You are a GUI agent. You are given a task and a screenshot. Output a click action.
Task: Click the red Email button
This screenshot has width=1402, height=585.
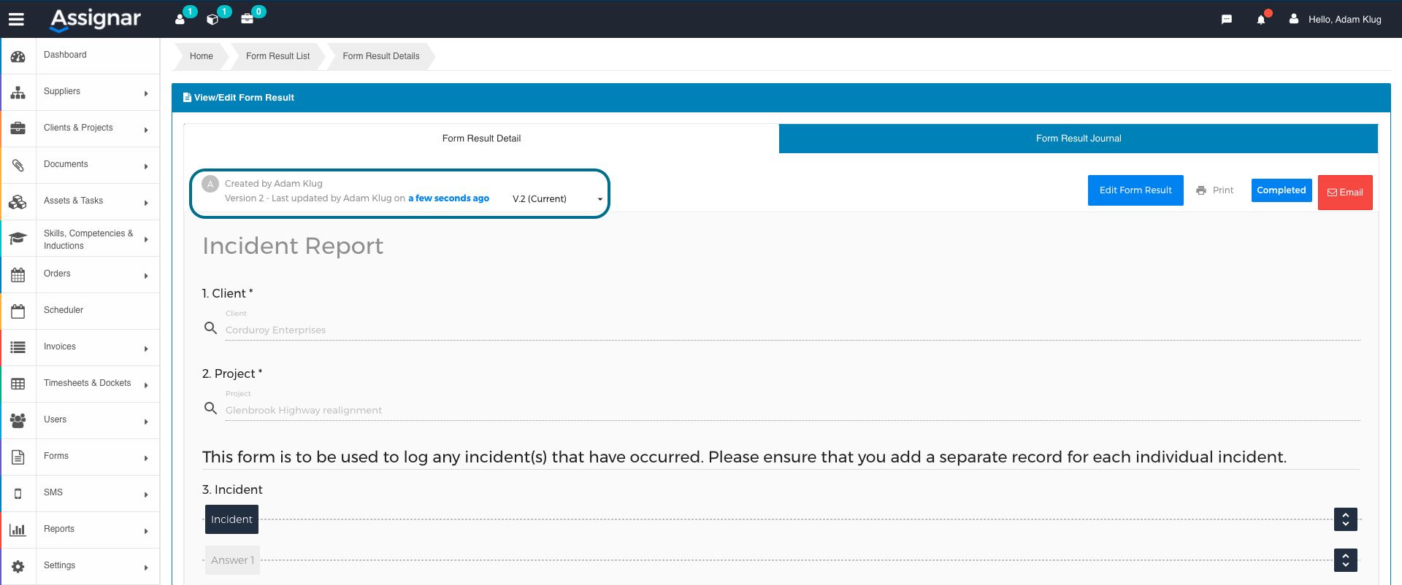pos(1345,193)
